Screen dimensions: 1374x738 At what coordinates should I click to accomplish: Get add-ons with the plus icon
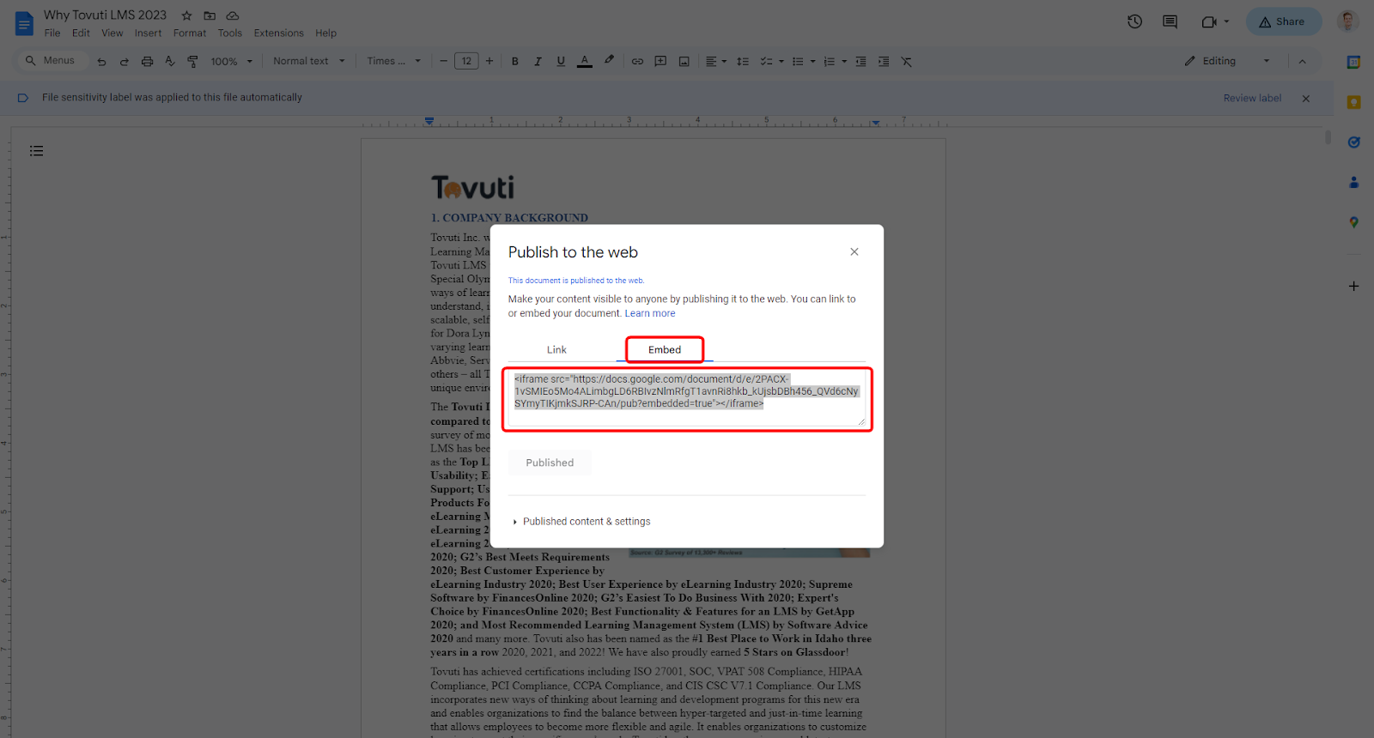tap(1353, 286)
